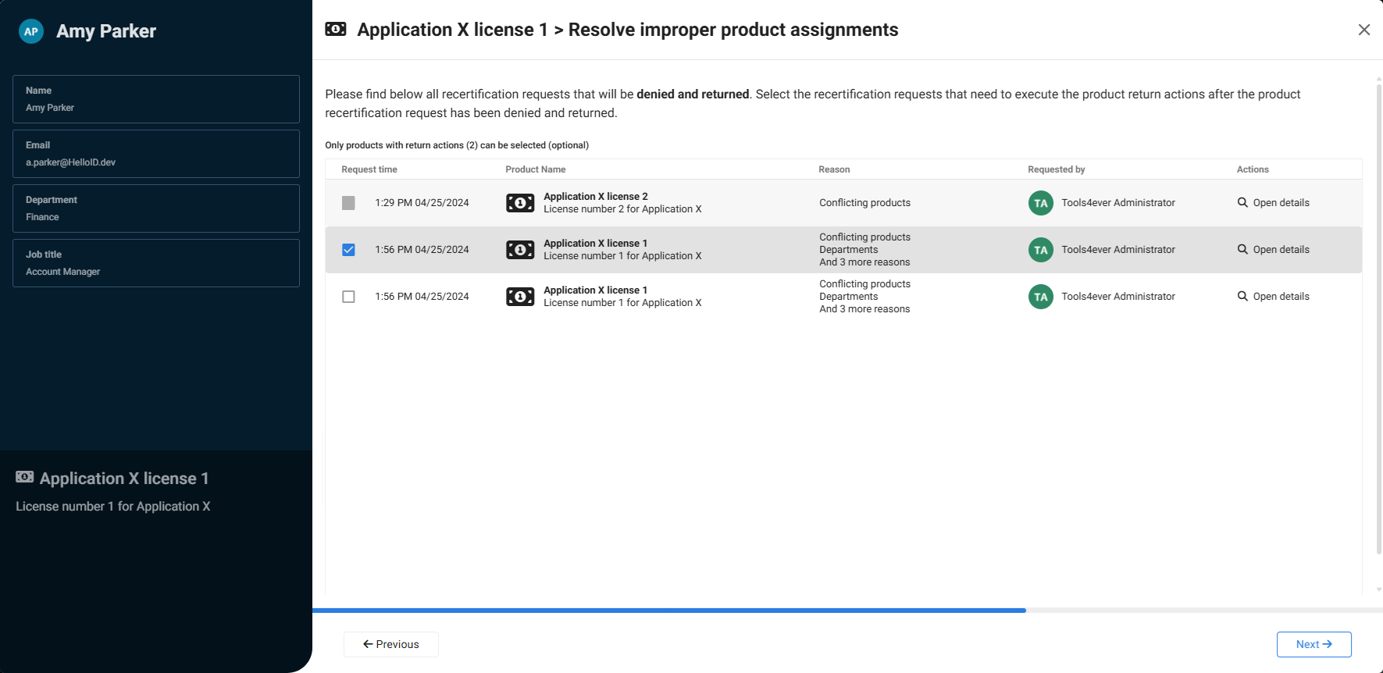Viewport: 1383px width, 673px height.
Task: Click the 'Only products with return actions' note
Action: [x=457, y=145]
